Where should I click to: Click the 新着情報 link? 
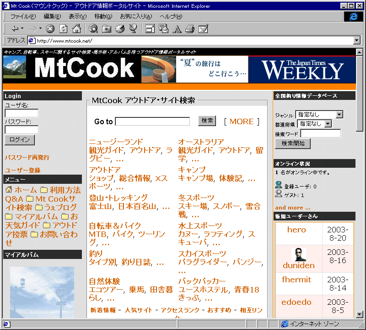click(103, 310)
